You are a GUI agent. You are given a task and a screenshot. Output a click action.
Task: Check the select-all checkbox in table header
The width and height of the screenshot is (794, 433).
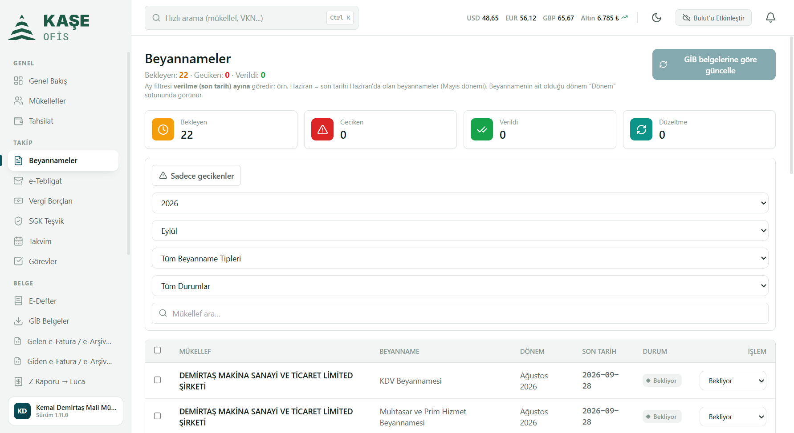157,350
